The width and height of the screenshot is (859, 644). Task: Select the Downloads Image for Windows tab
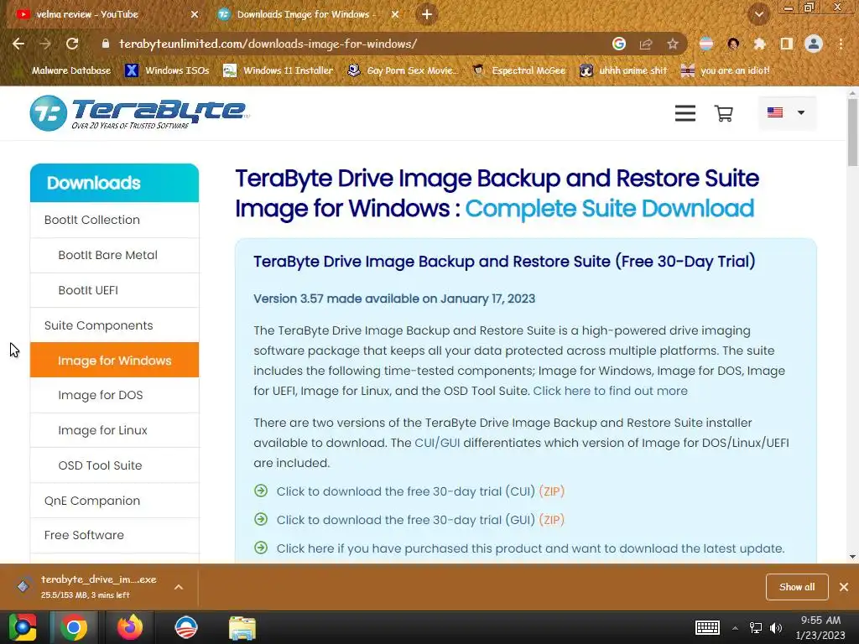point(307,15)
